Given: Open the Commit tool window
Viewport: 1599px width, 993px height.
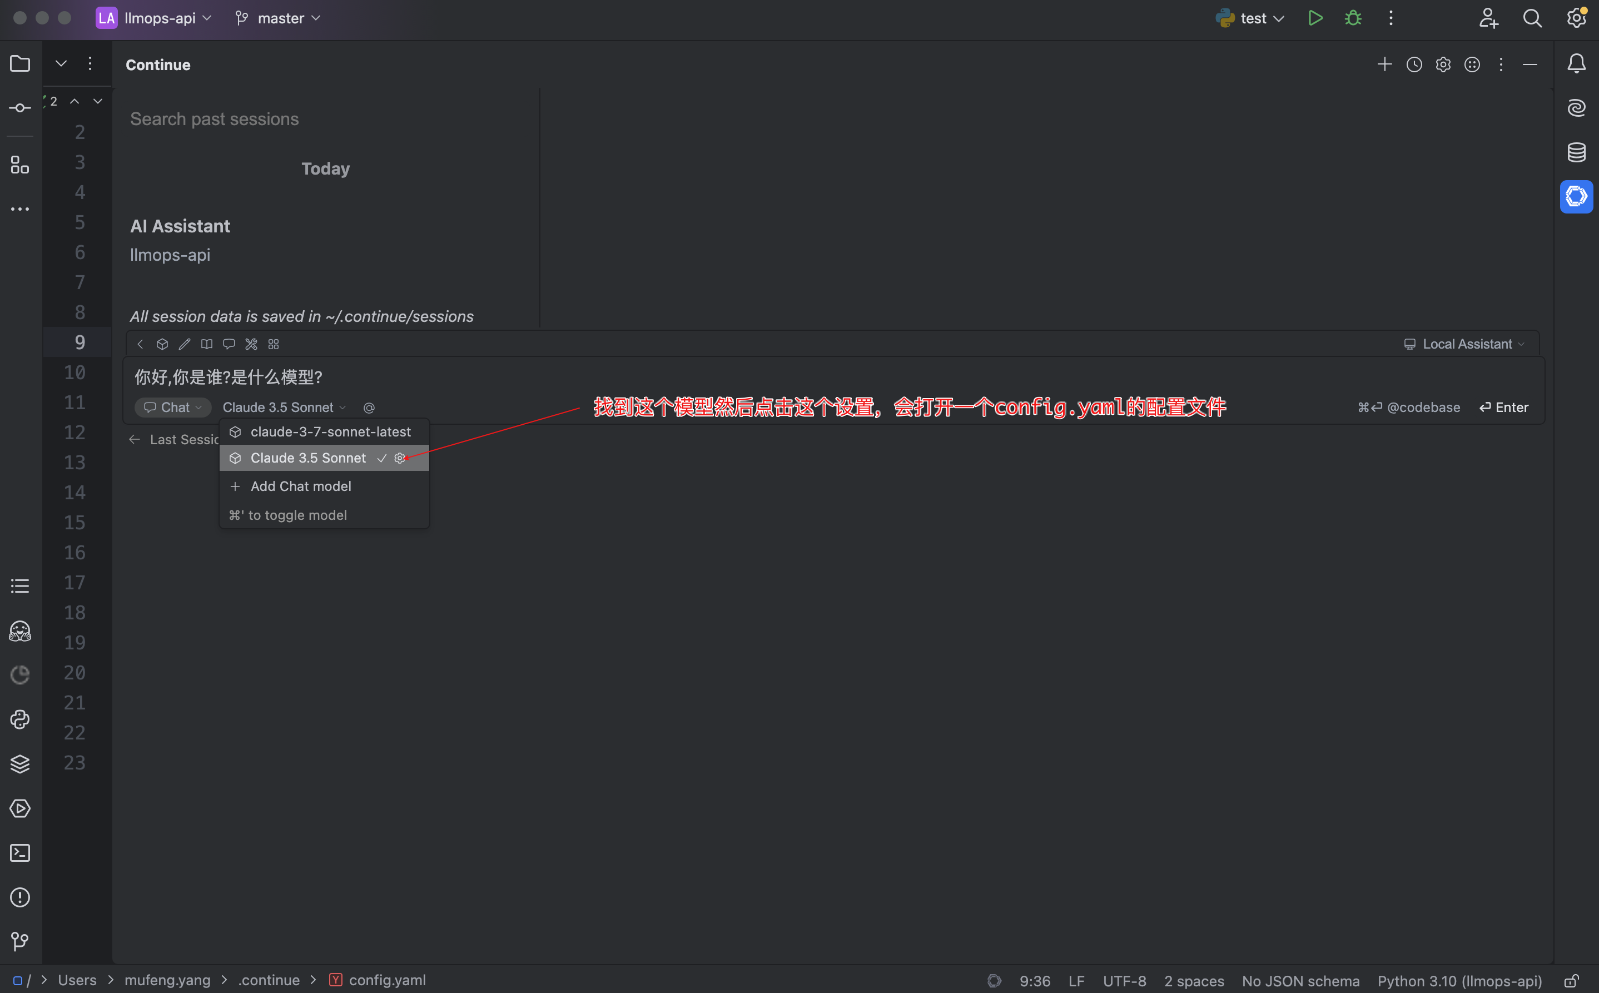Looking at the screenshot, I should tap(19, 107).
